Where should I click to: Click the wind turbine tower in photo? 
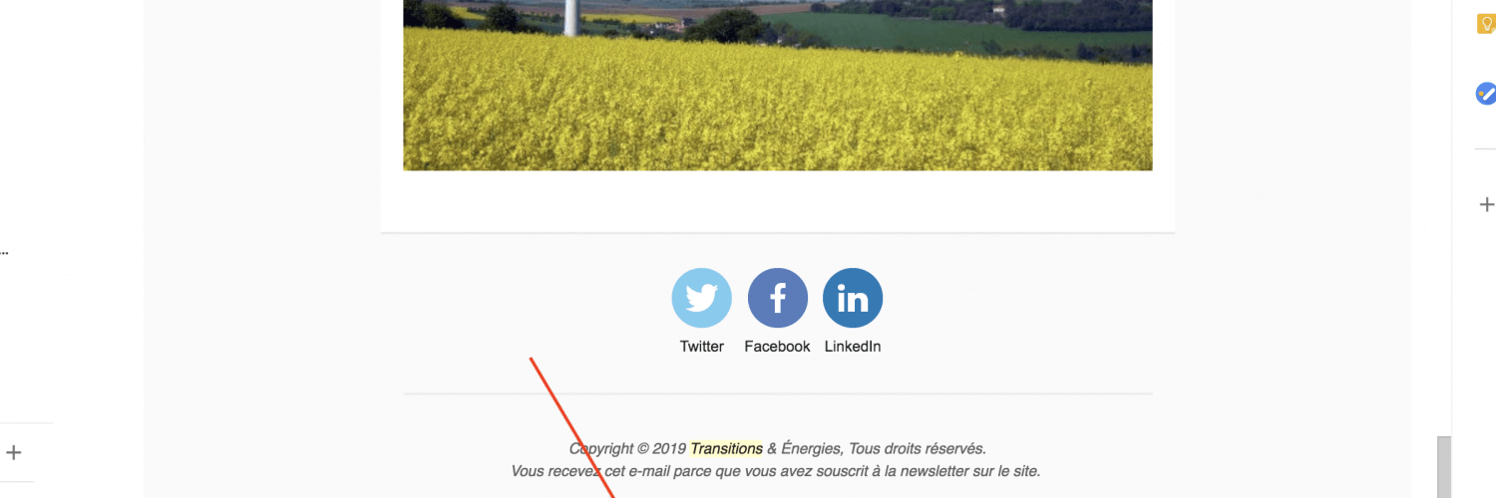coord(572,17)
